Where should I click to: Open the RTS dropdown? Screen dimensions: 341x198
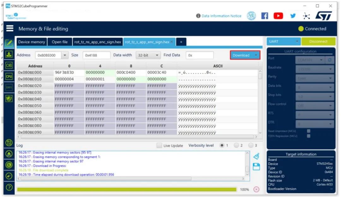click(x=314, y=115)
